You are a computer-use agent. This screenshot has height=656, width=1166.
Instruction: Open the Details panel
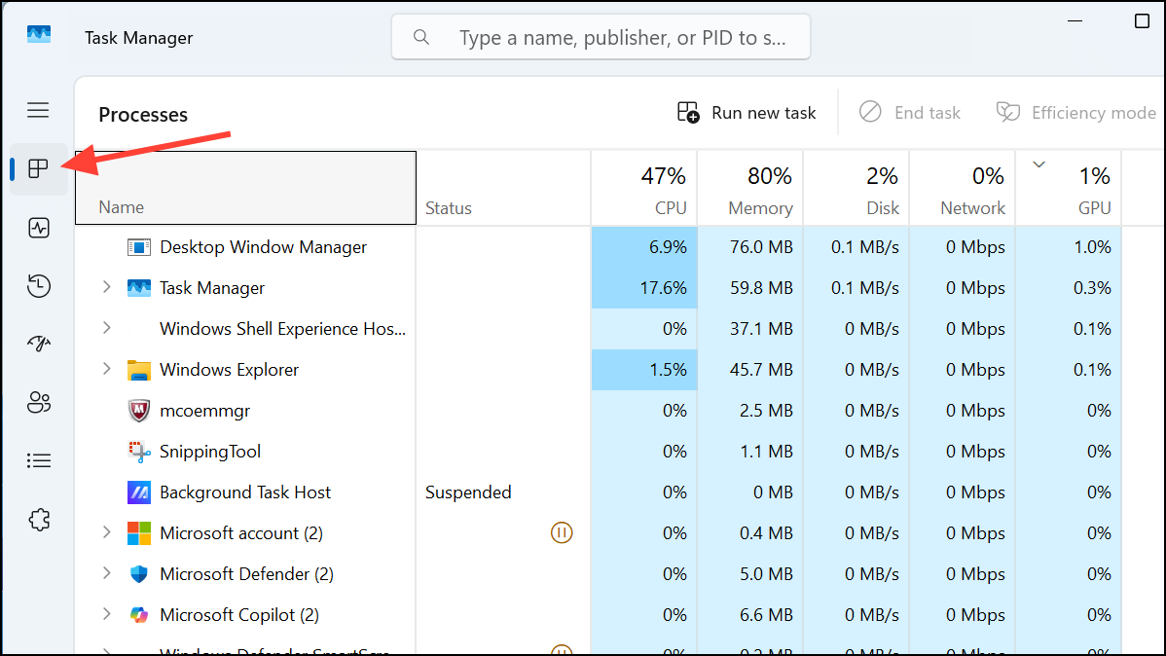coord(38,460)
